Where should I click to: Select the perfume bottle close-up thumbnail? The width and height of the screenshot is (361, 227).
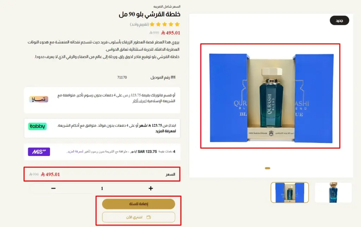tap(333, 193)
